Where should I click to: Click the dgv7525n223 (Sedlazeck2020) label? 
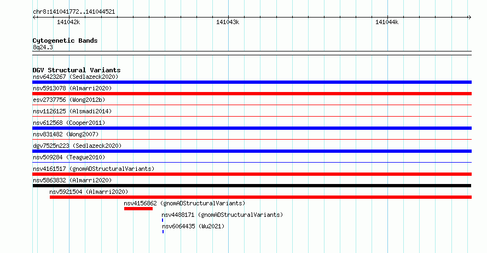tap(77, 146)
